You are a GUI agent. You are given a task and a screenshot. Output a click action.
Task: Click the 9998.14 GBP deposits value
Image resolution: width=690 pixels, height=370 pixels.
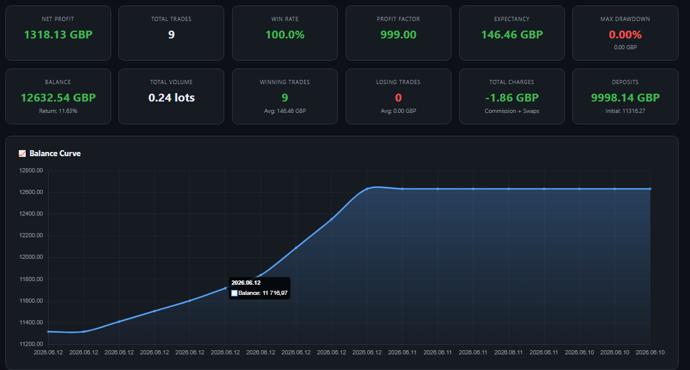625,98
